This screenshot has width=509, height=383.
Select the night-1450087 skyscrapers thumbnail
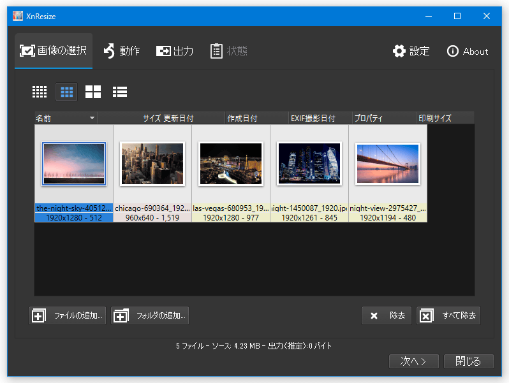(x=309, y=164)
